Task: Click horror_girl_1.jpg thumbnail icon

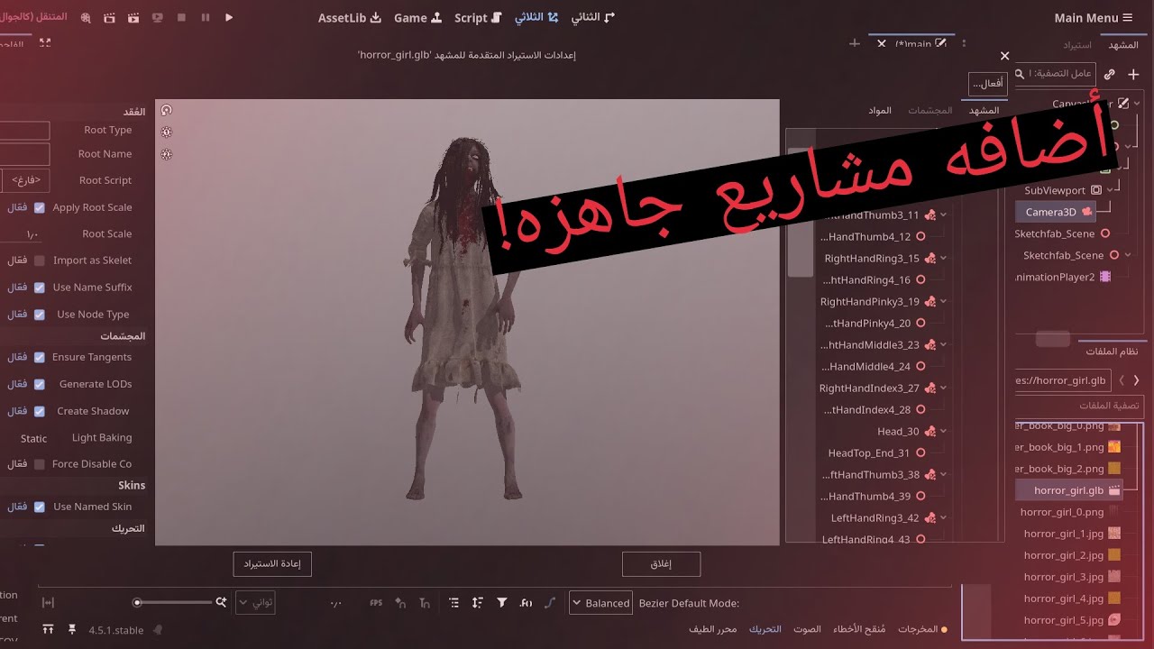Action: tap(1114, 534)
